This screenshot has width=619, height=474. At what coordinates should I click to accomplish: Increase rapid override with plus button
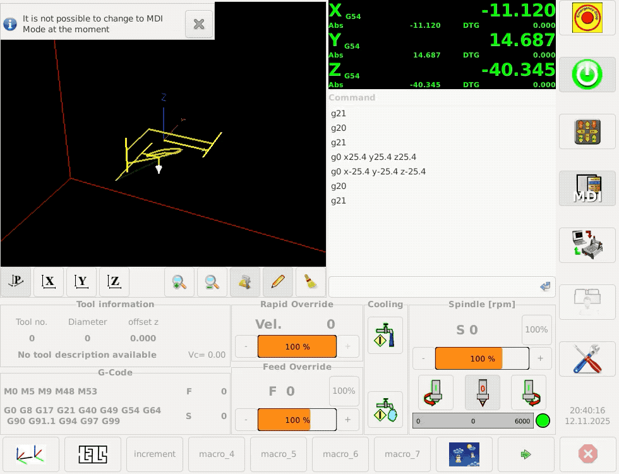coord(347,346)
